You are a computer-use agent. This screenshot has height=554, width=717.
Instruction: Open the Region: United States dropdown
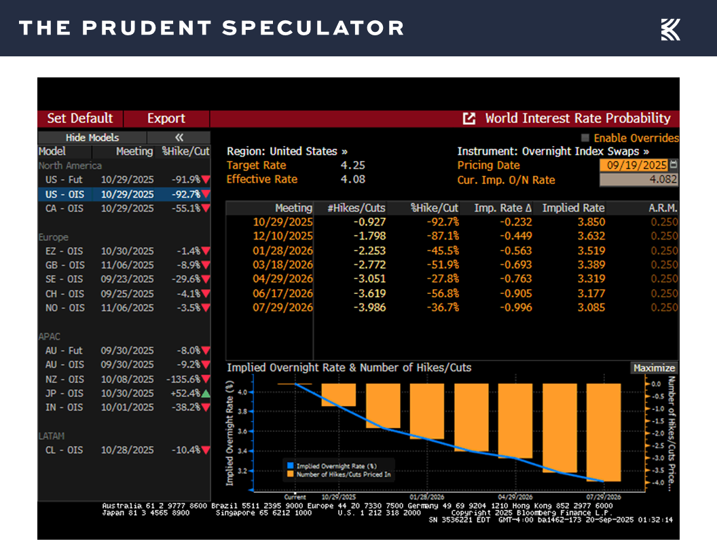pos(287,151)
